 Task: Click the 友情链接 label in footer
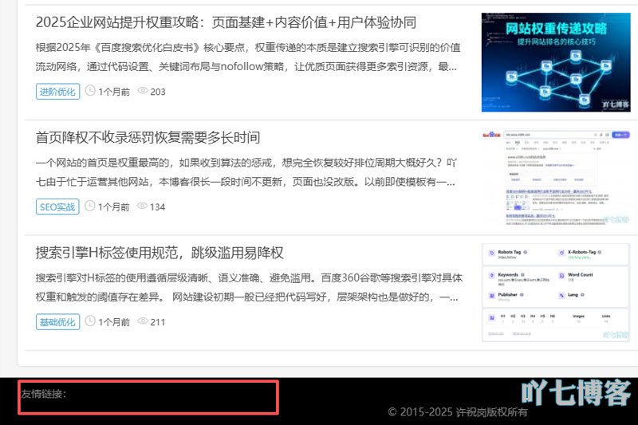pyautogui.click(x=44, y=394)
